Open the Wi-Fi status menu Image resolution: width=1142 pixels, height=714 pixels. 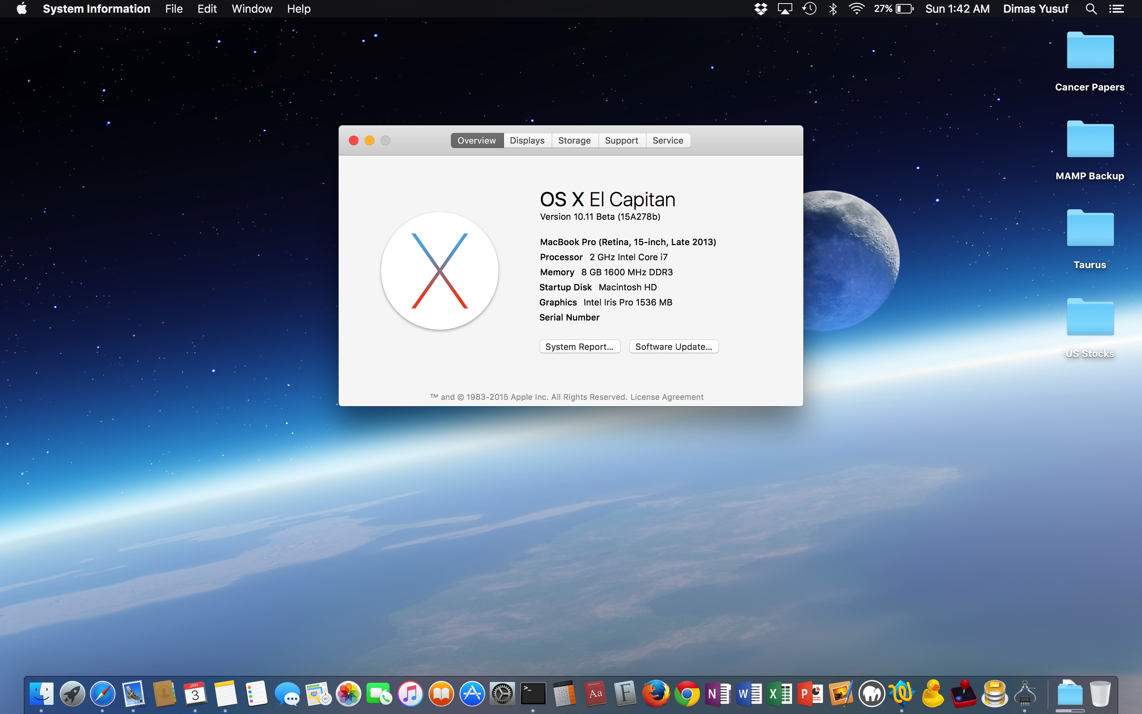tap(856, 8)
